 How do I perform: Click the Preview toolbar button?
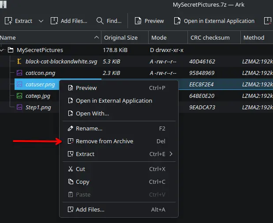tap(149, 21)
